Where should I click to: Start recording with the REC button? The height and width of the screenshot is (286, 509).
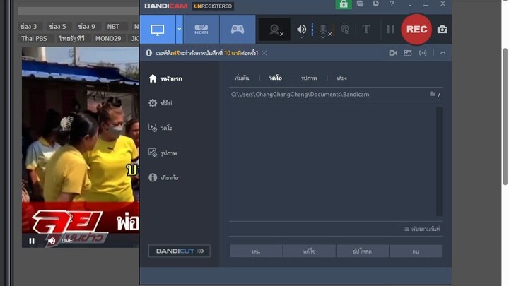[x=416, y=30]
